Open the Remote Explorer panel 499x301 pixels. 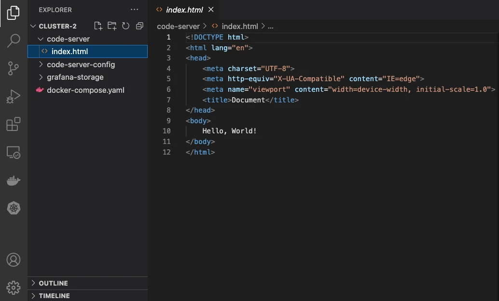pyautogui.click(x=13, y=152)
